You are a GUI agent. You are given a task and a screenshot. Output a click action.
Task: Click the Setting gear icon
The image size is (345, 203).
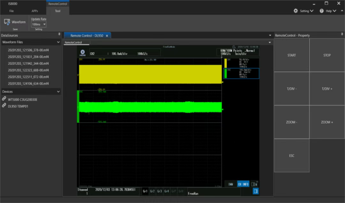pos(296,11)
